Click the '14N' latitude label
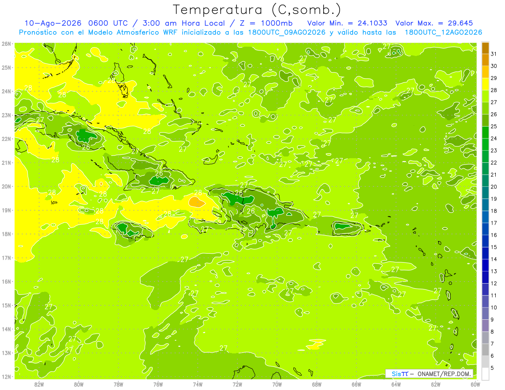The width and height of the screenshot is (505, 390). (x=6, y=329)
